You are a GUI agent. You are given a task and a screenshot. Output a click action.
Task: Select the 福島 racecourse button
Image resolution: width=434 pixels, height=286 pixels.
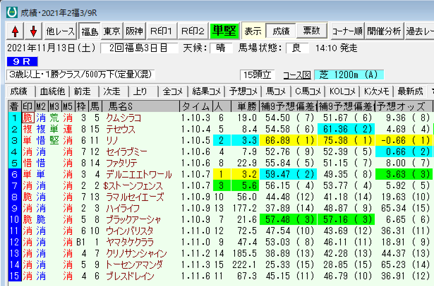[90, 31]
